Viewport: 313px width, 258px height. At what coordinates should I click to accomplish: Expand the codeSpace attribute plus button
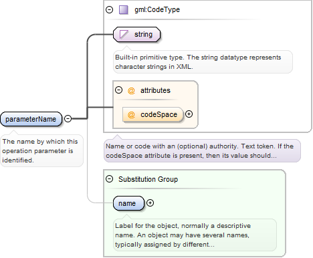click(189, 114)
